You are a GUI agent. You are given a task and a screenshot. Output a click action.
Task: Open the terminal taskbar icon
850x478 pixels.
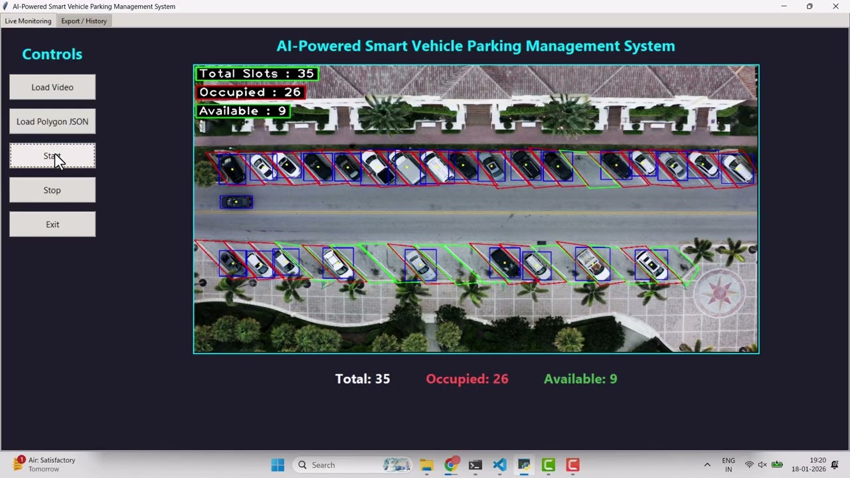(x=475, y=465)
